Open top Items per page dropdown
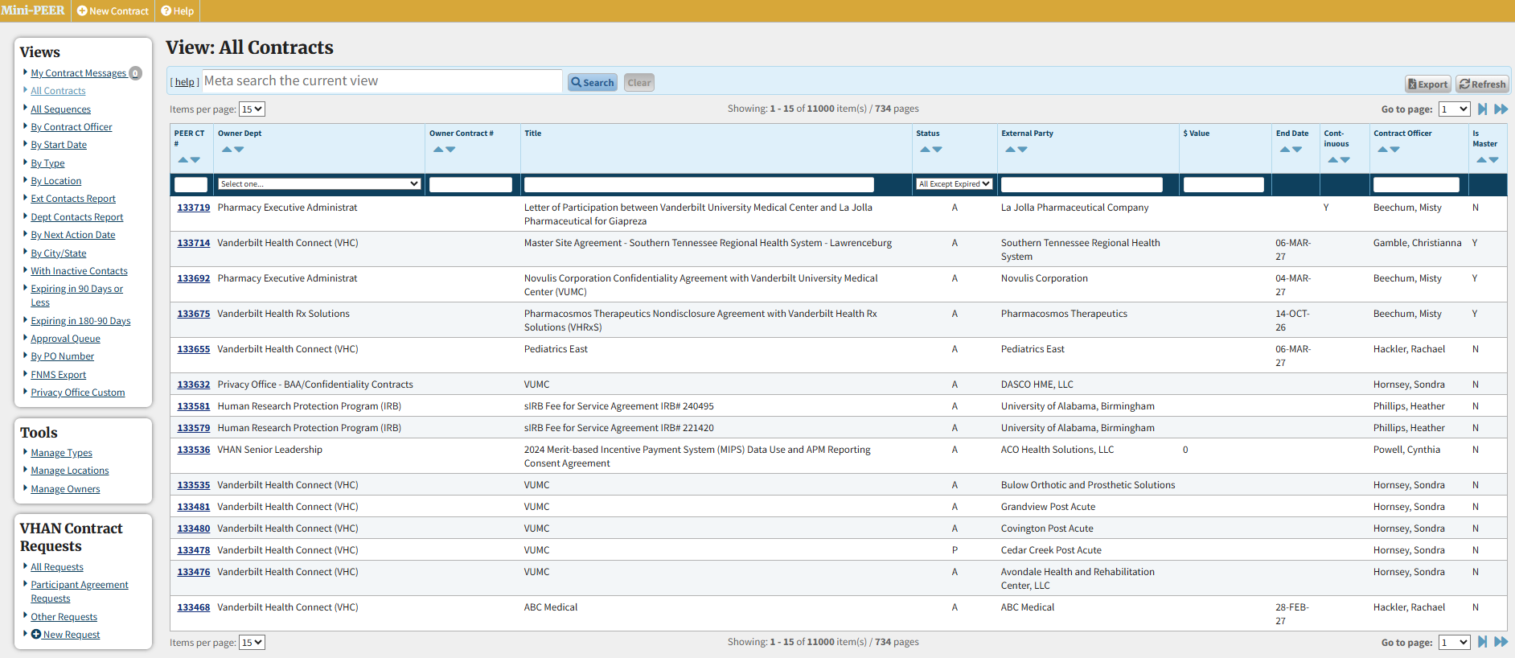Image resolution: width=1515 pixels, height=658 pixels. coord(252,109)
